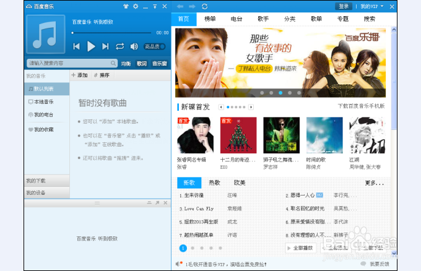Click the 登录 login button
Screen dimensions: 421x271
click(344, 6)
